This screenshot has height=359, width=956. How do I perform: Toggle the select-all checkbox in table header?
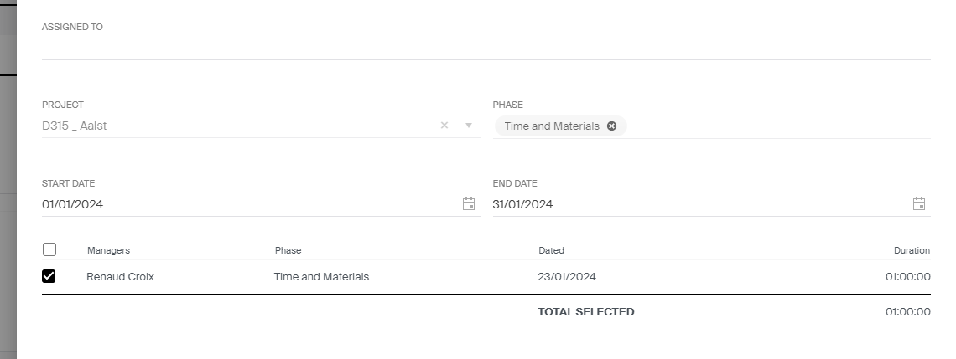[49, 249]
